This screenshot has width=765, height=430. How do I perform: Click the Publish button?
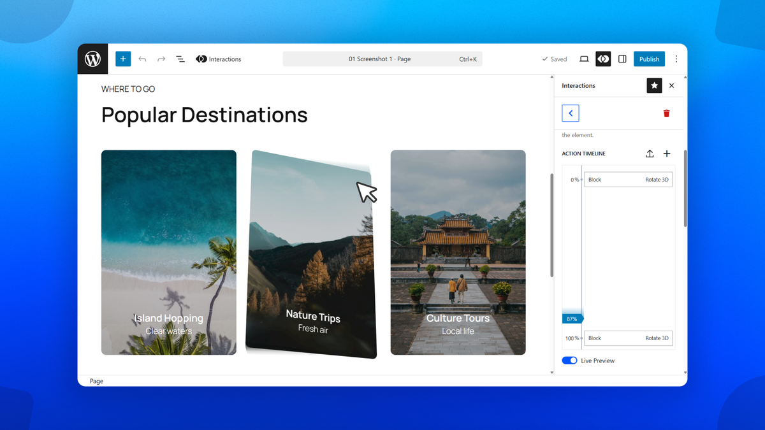coord(649,59)
